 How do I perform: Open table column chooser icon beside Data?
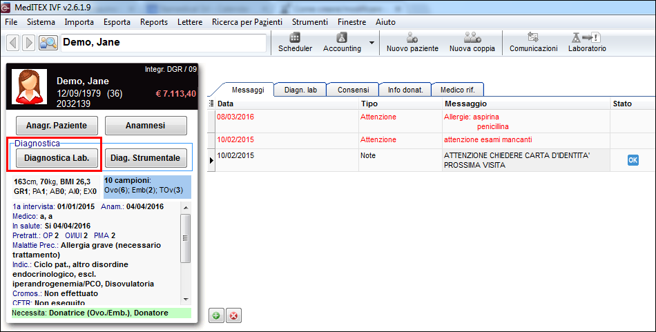point(211,104)
